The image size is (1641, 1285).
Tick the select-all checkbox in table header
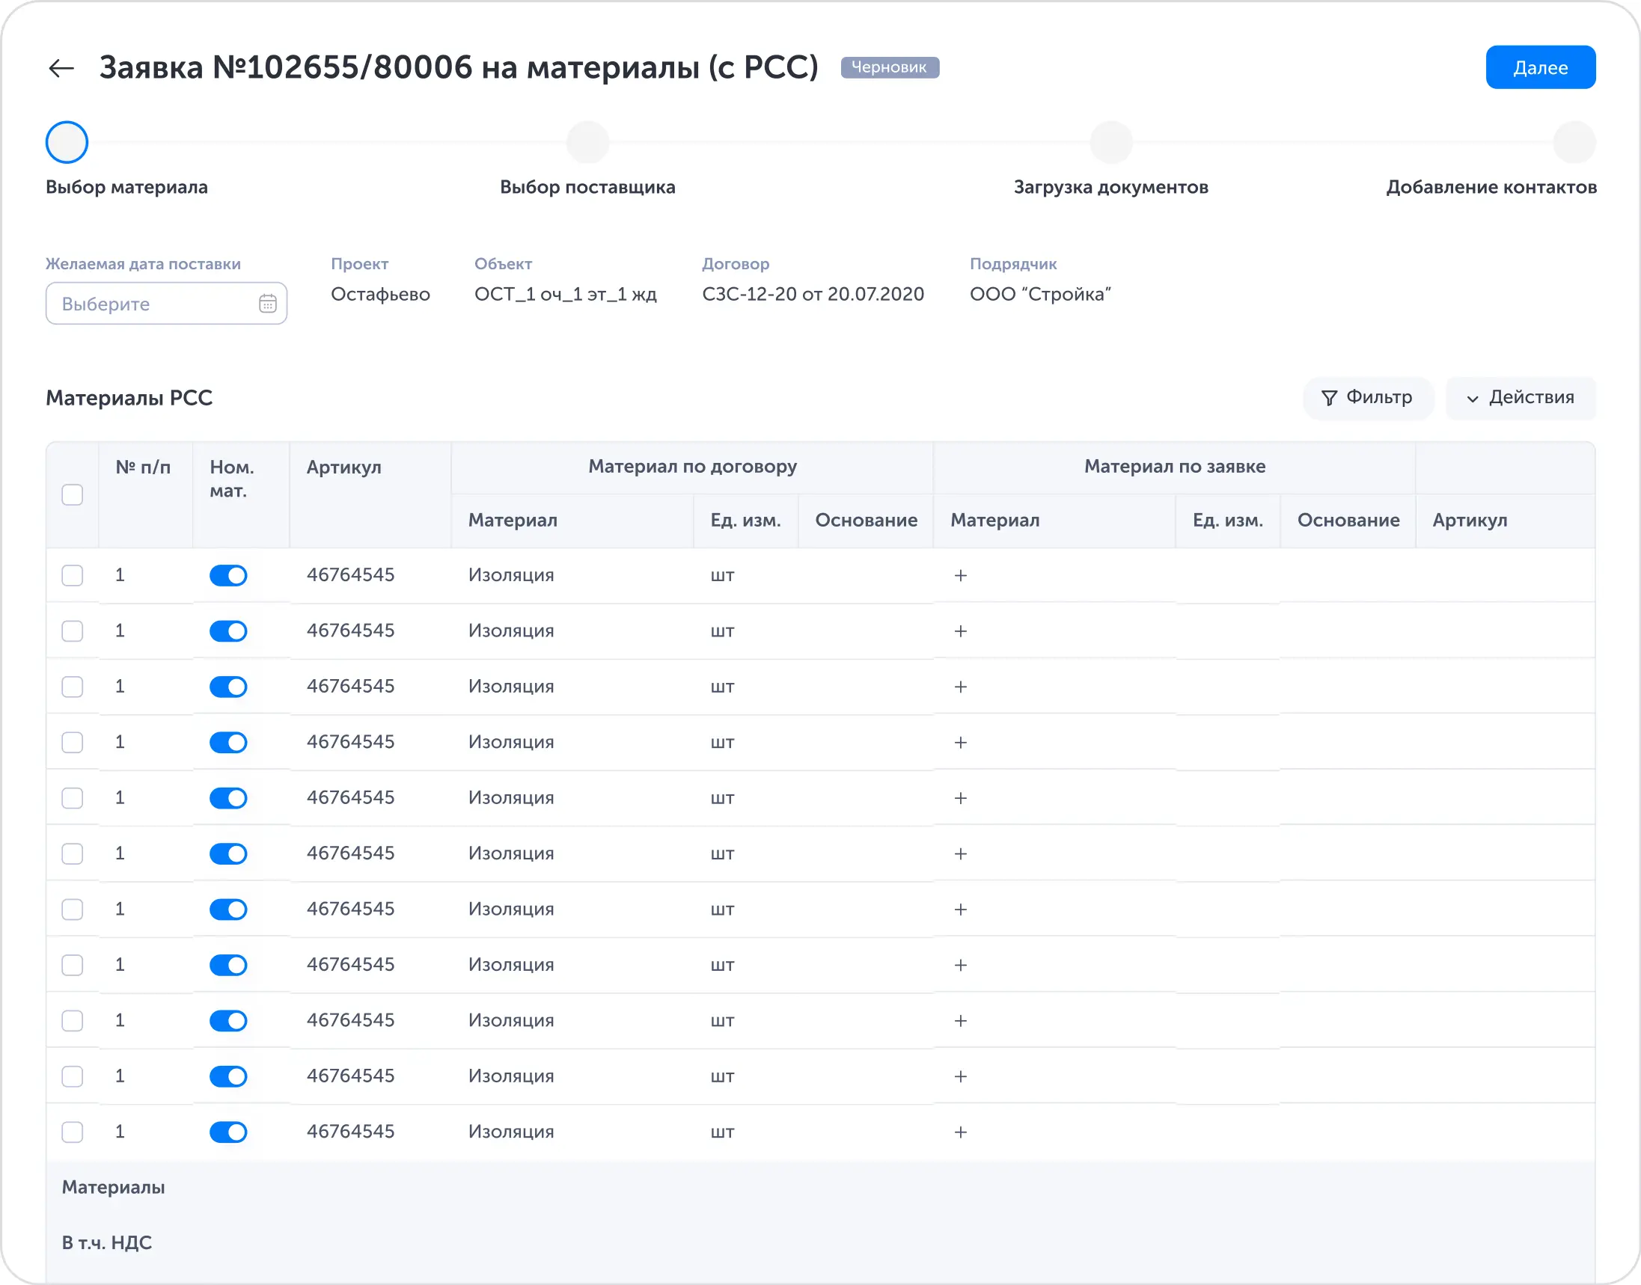click(73, 494)
